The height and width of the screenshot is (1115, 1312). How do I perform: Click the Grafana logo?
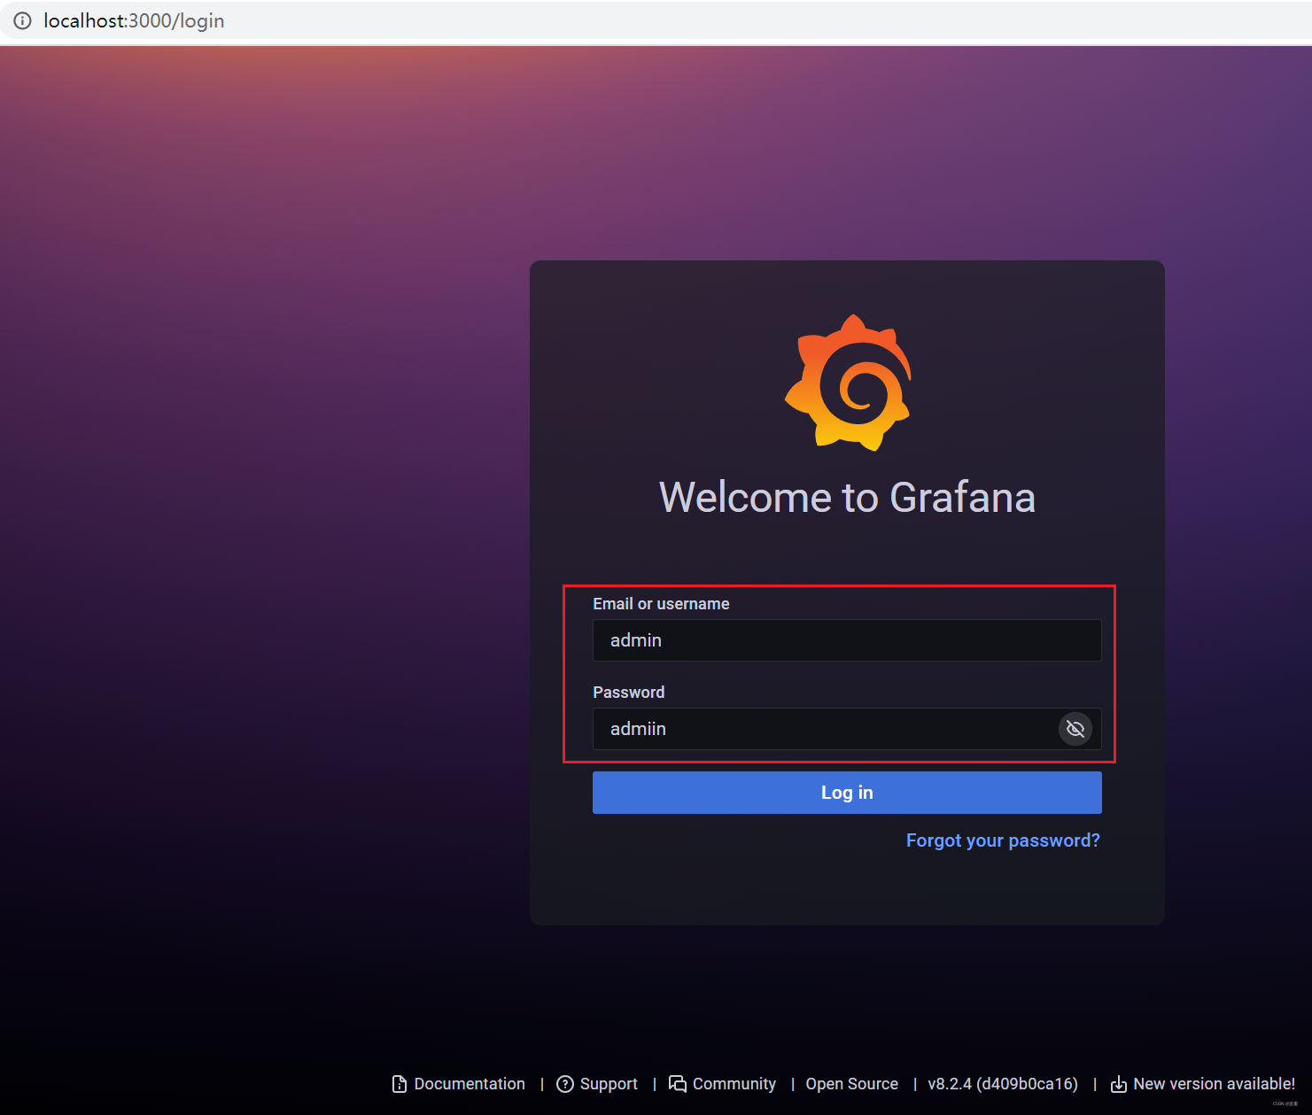848,383
